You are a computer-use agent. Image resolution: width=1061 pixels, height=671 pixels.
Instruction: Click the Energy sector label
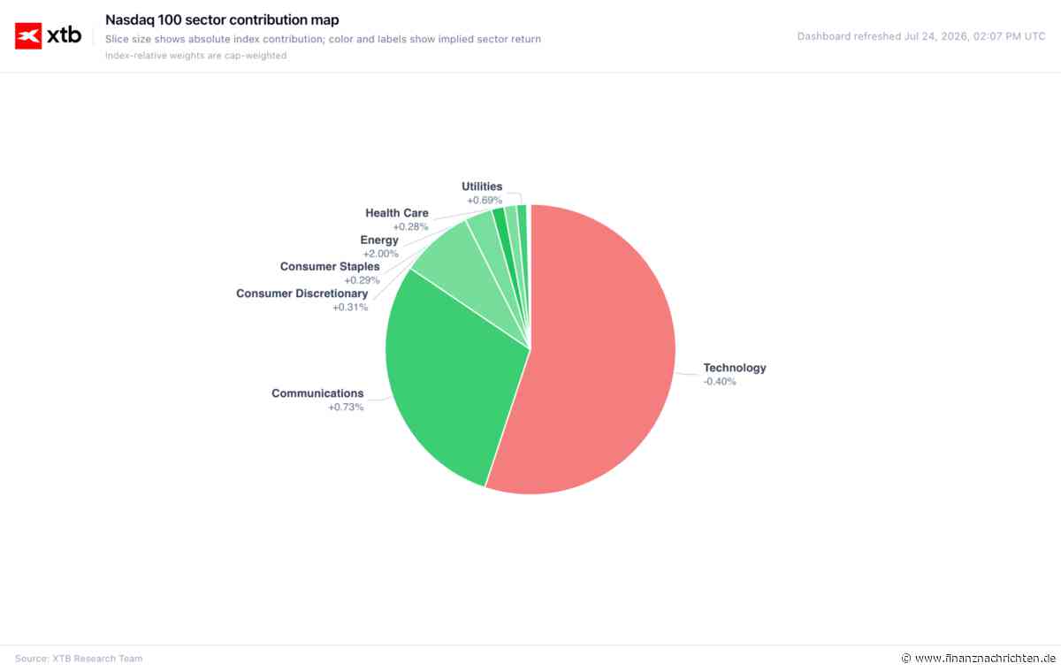(x=379, y=240)
